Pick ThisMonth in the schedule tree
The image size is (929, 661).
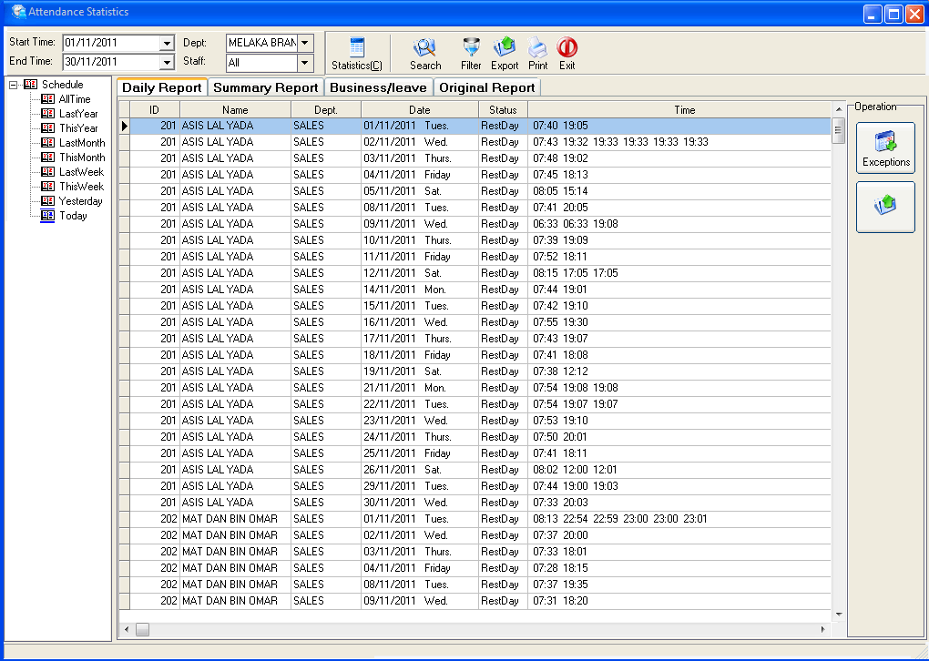click(x=82, y=157)
